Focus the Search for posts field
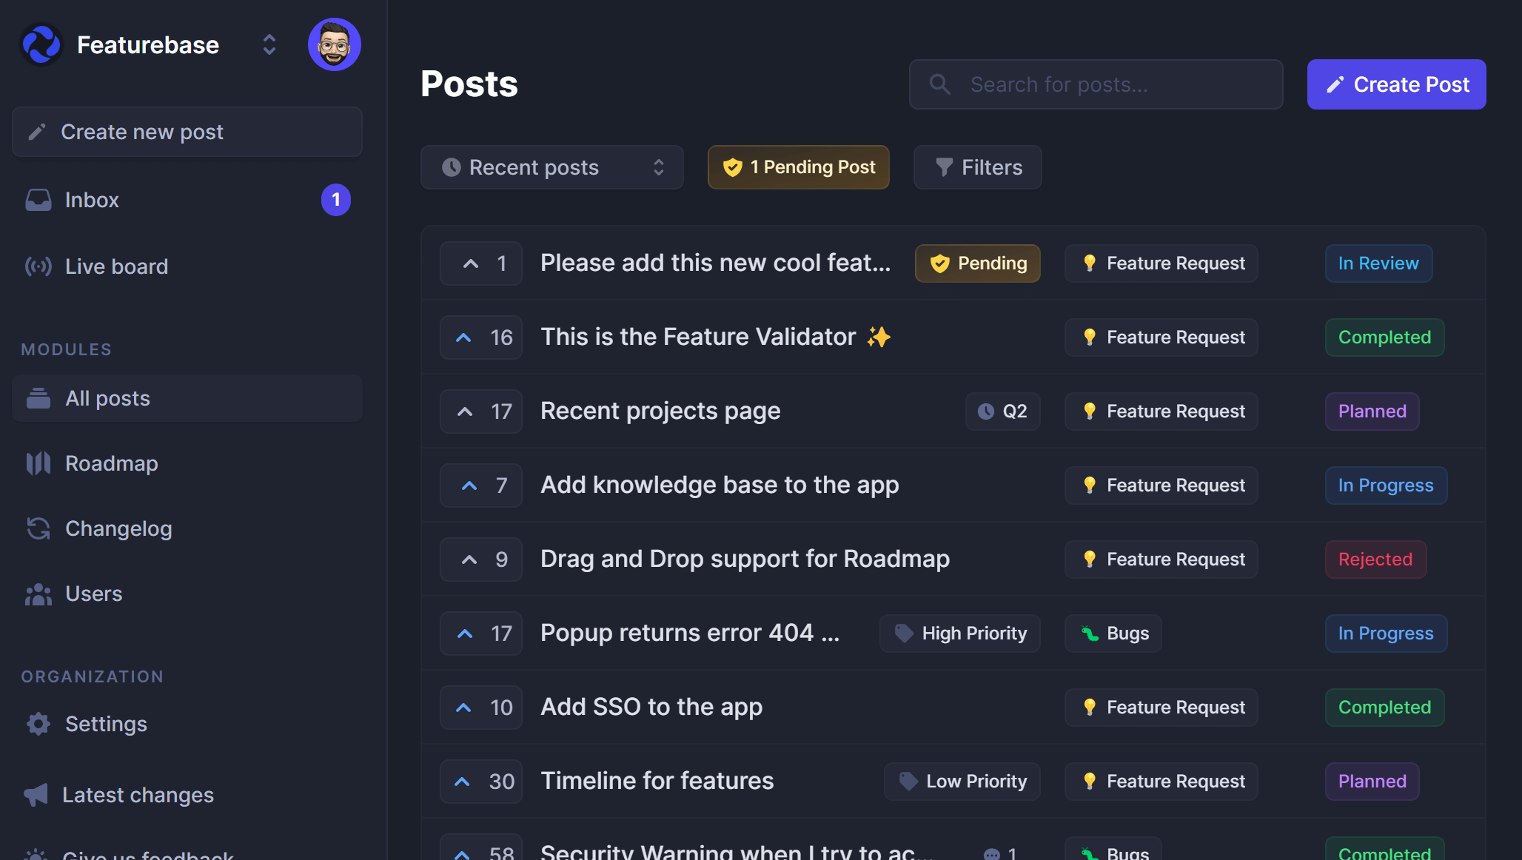Image resolution: width=1522 pixels, height=860 pixels. click(x=1096, y=84)
